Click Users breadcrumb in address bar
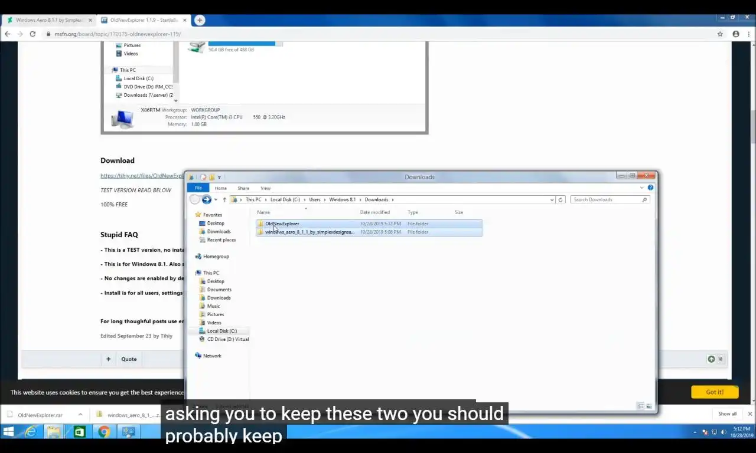 315,199
